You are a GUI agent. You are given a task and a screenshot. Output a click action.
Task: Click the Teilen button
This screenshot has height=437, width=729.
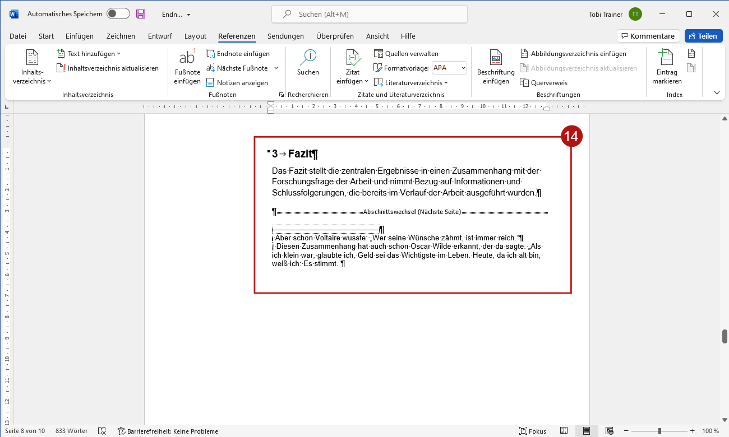(x=703, y=36)
